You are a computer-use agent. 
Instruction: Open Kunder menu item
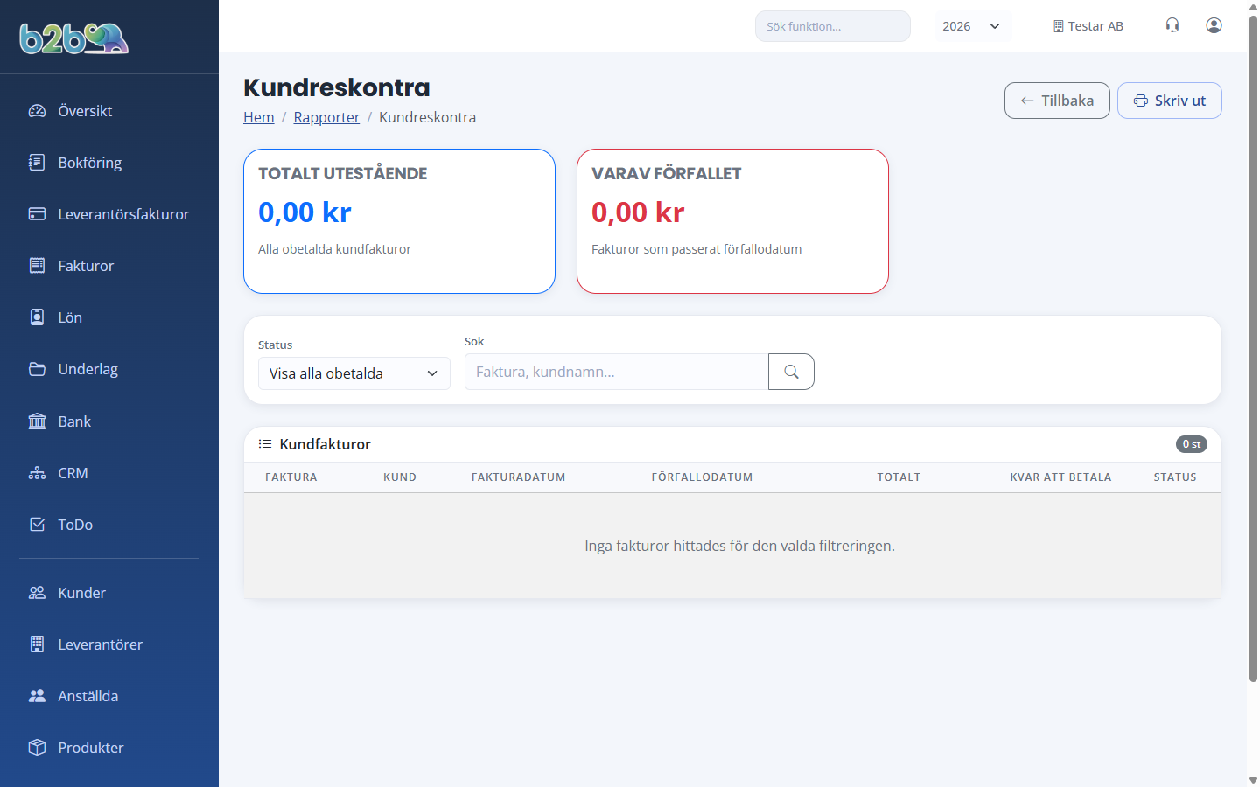[109, 593]
